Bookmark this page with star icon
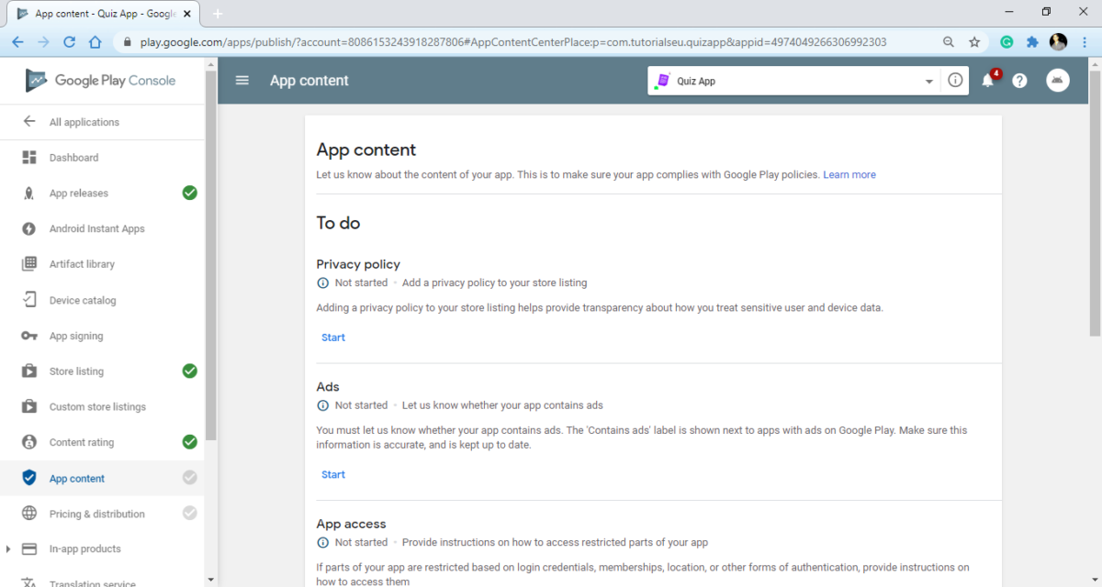 pos(974,42)
